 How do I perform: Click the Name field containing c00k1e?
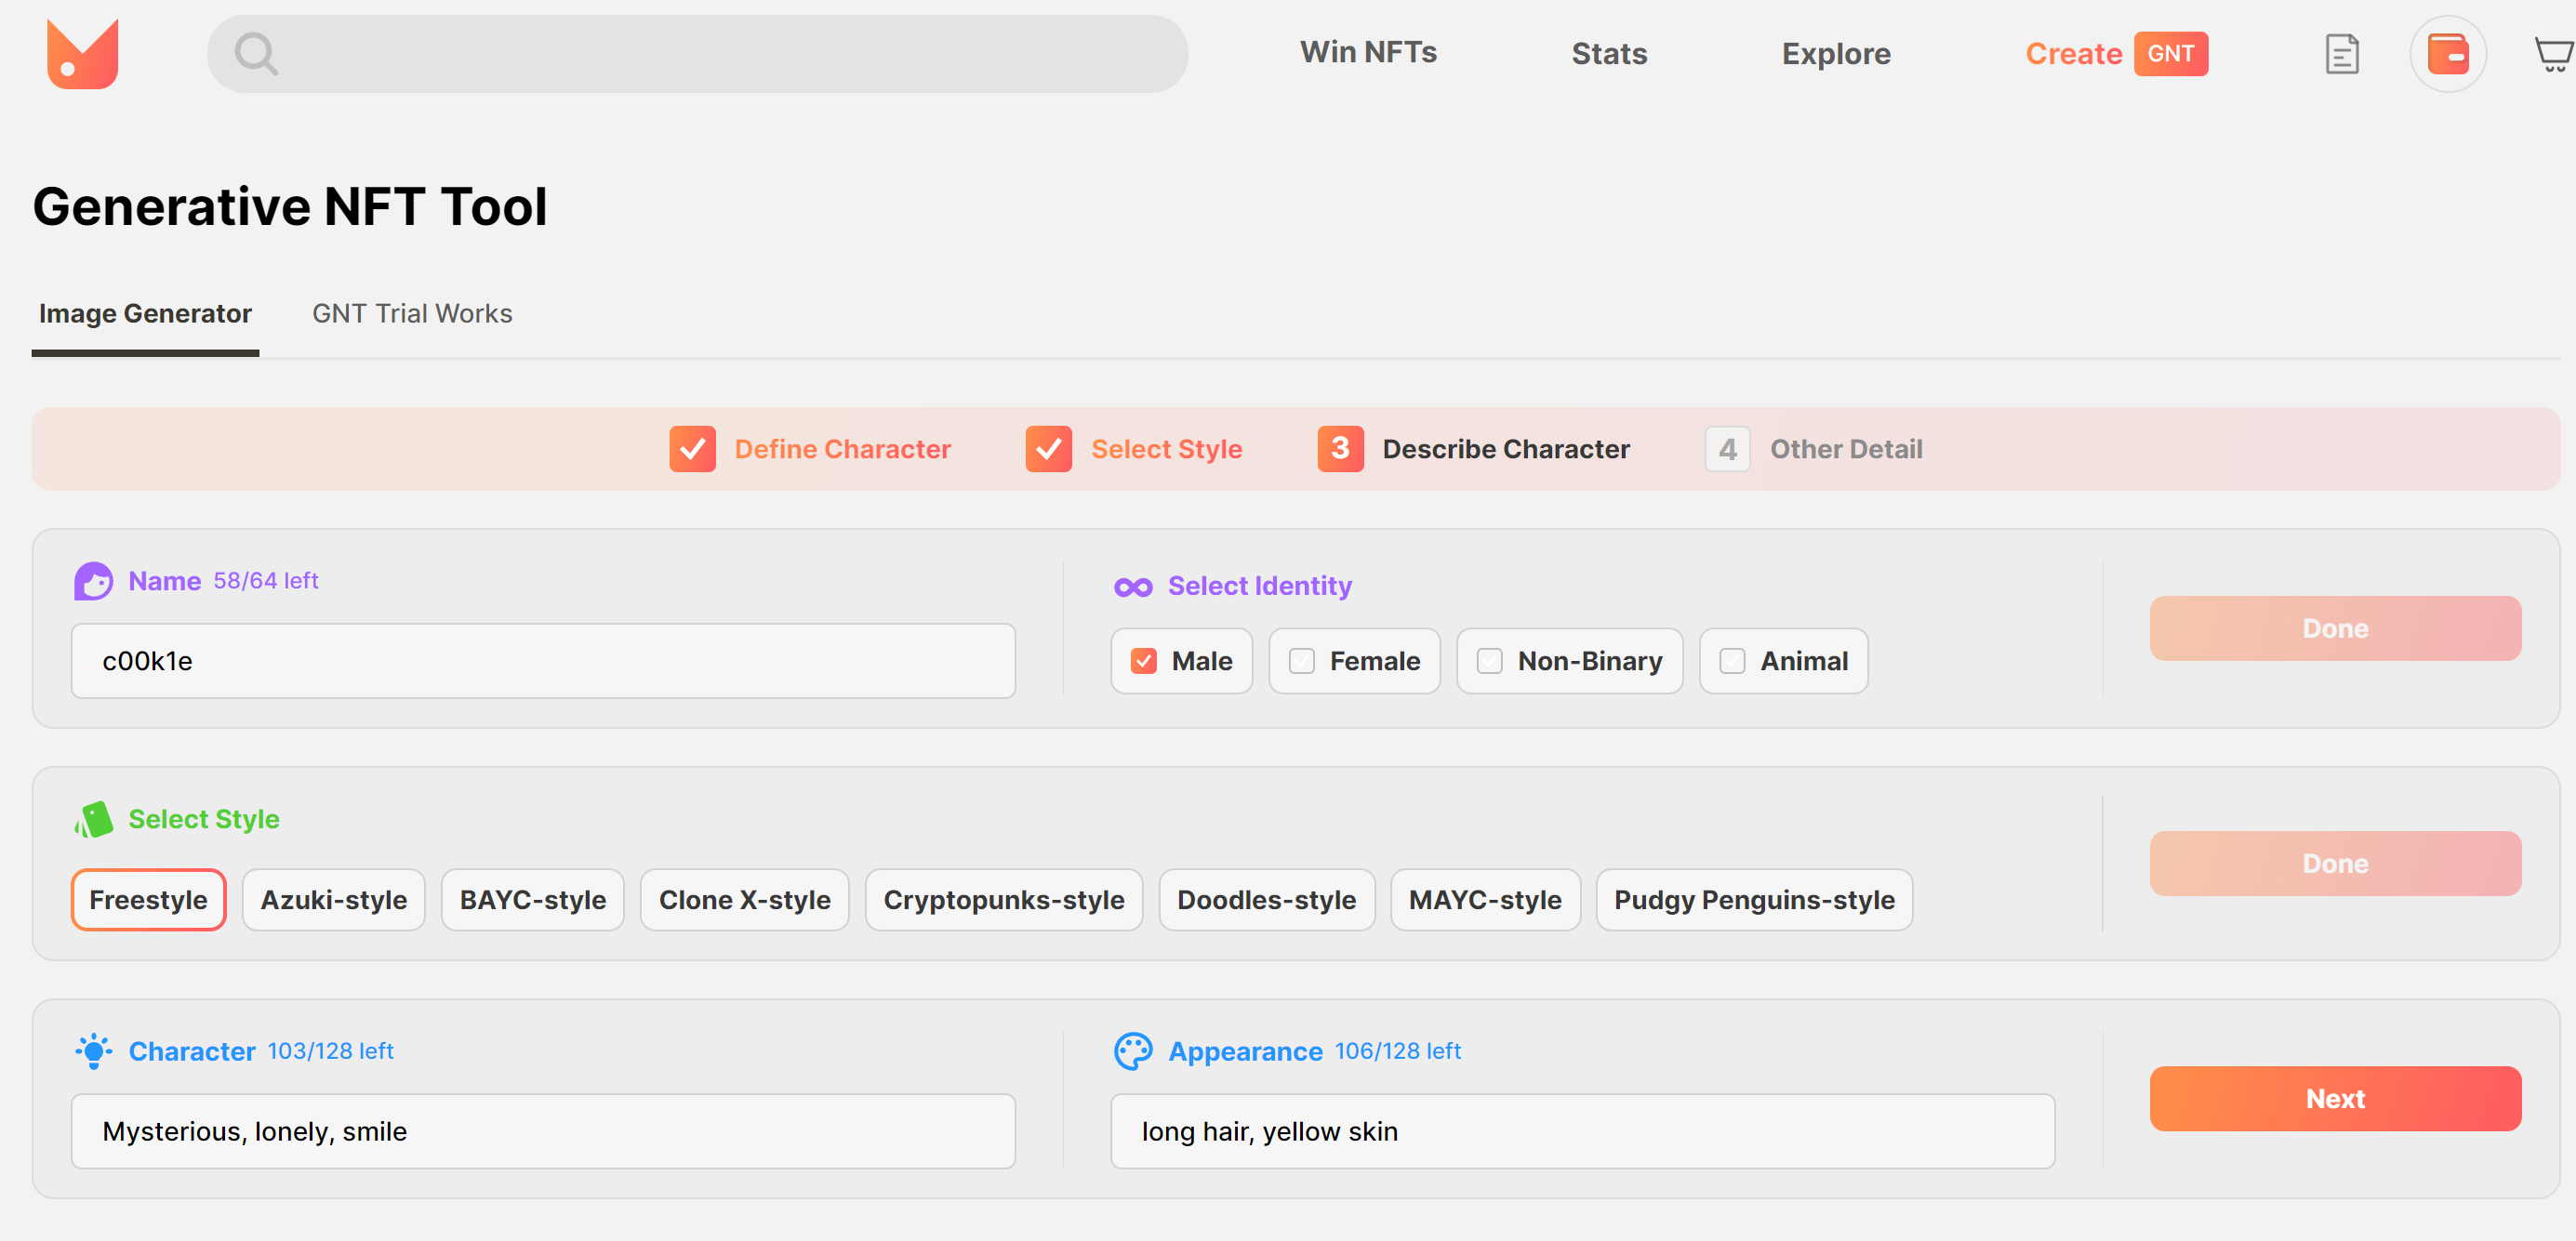[x=543, y=662]
